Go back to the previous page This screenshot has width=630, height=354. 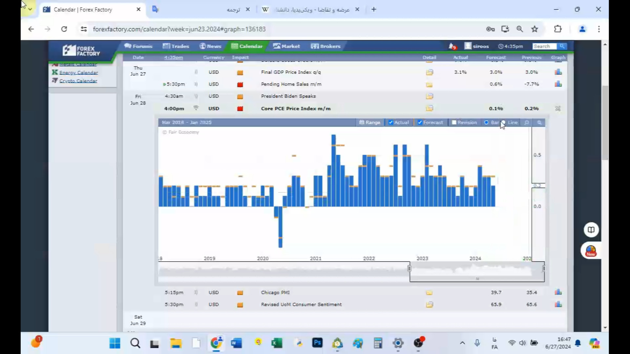coord(31,29)
